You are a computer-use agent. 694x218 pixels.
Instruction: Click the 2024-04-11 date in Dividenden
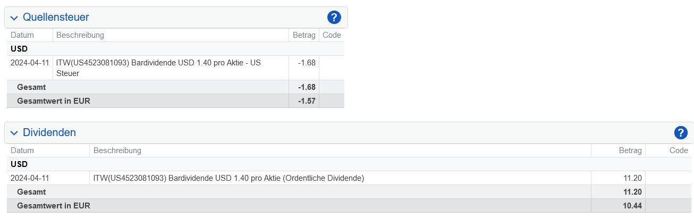pos(30,178)
